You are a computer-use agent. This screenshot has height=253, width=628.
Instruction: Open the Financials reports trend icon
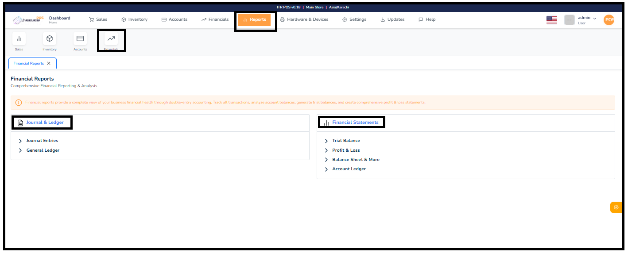[111, 38]
